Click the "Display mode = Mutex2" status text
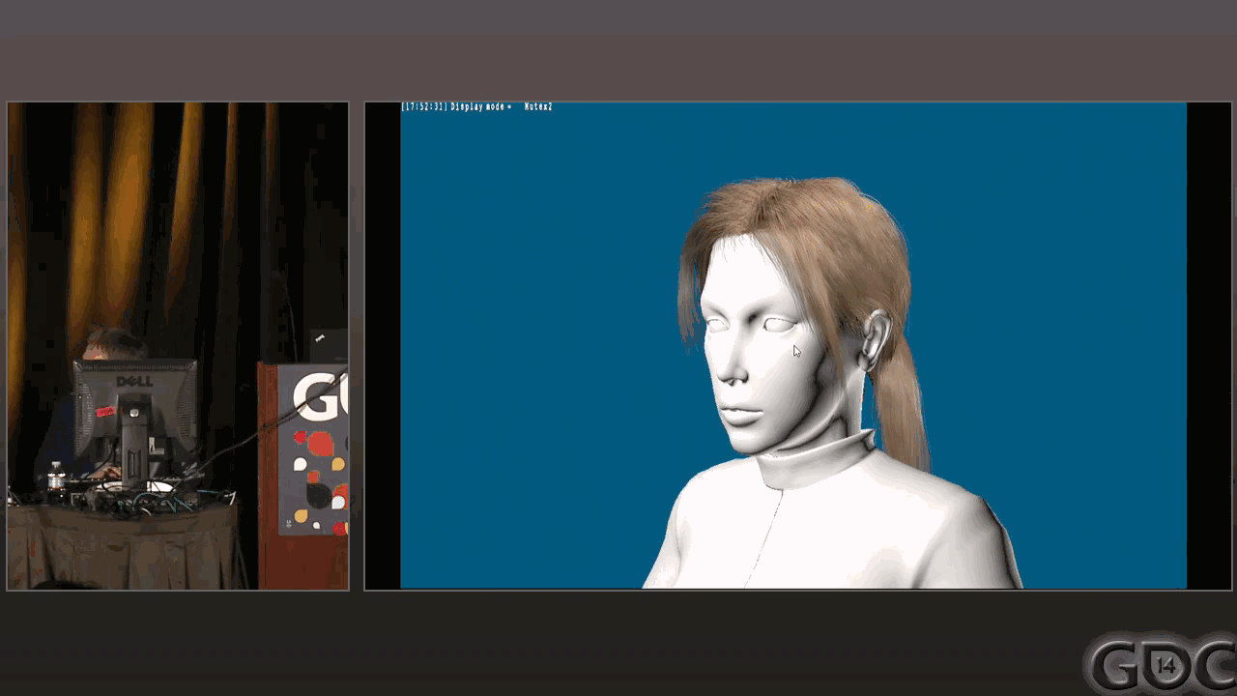Screen dimensions: 1237x696 click(502, 106)
